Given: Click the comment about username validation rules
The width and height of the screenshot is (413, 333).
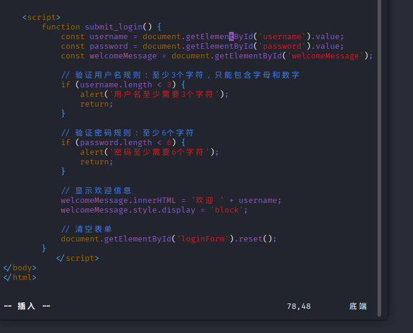Looking at the screenshot, I should click(180, 75).
